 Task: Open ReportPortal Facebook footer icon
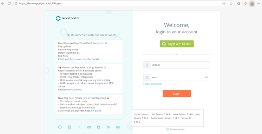click(x=70, y=127)
